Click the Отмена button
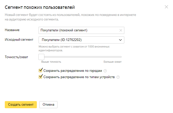The image size is (173, 113). (48, 105)
